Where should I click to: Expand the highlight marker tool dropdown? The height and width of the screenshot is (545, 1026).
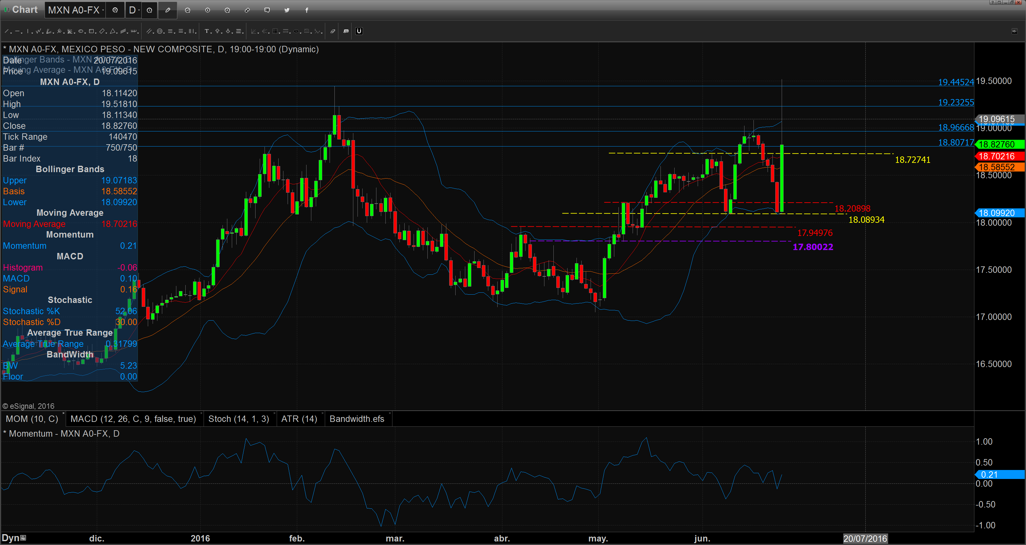point(243,33)
